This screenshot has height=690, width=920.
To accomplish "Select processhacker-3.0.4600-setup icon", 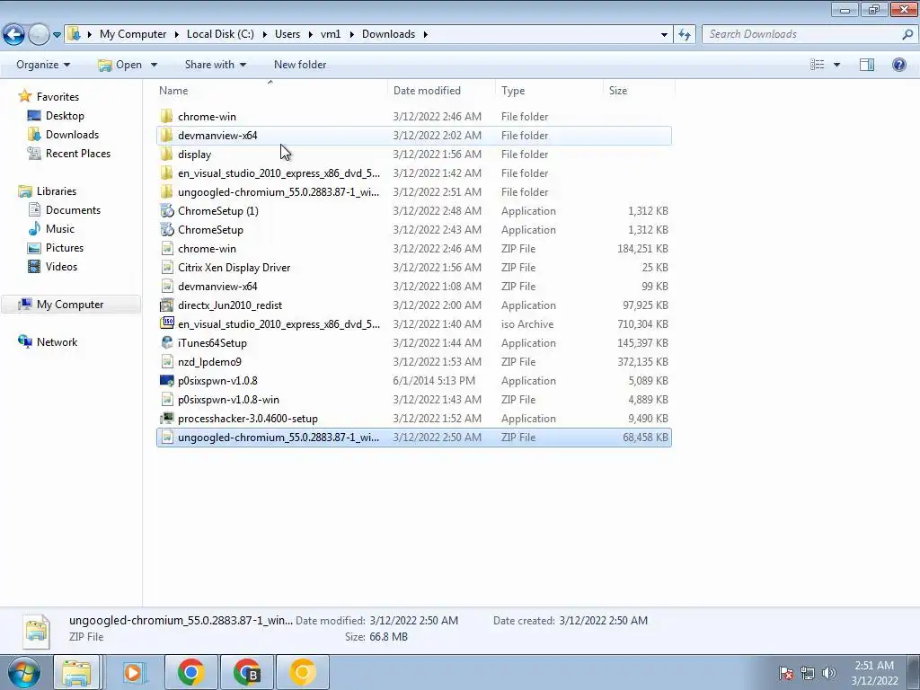I will (x=167, y=419).
